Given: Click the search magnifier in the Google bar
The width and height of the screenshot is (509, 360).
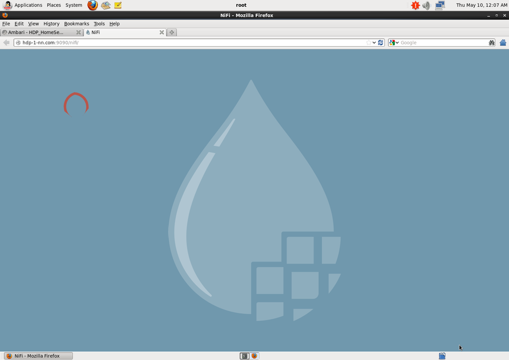Looking at the screenshot, I should [491, 42].
